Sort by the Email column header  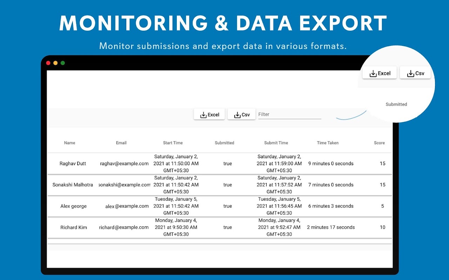121,143
